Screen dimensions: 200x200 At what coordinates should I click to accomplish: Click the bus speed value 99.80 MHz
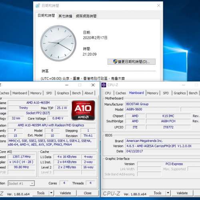(22, 167)
